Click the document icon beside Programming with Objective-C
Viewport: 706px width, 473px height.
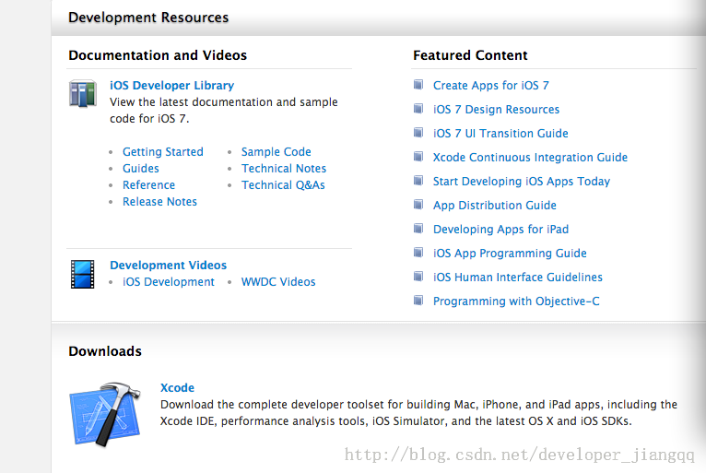click(418, 302)
